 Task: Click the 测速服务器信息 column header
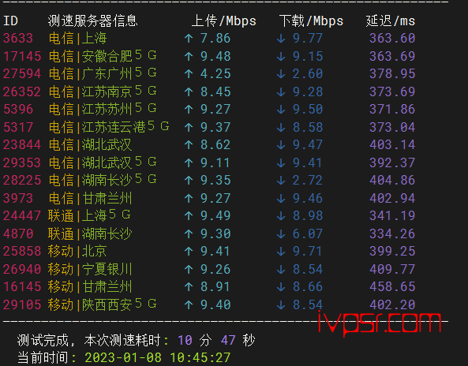pyautogui.click(x=92, y=21)
